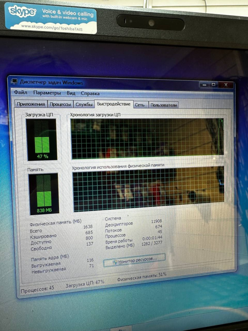The width and height of the screenshot is (248, 331).
Task: Click the Кэшировано value 685
Action: pyautogui.click(x=89, y=232)
